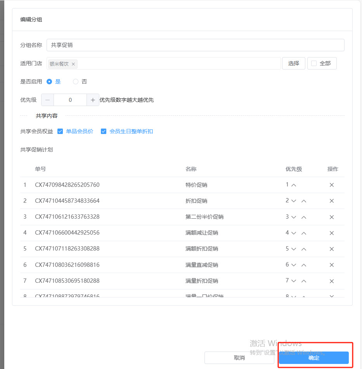Decrease priority with the minus button
The width and height of the screenshot is (362, 369).
[x=48, y=100]
